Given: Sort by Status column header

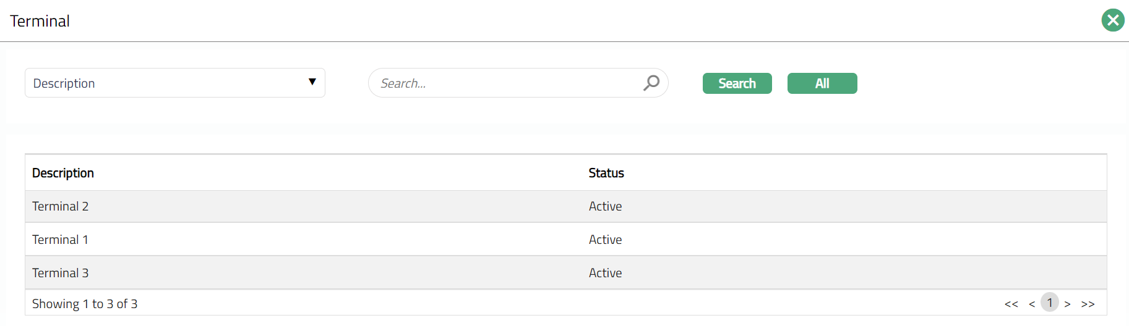Looking at the screenshot, I should (606, 173).
